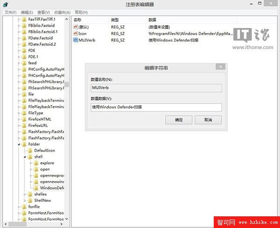Open the 编辑(E) menu
This screenshot has height=228, width=280.
[x=27, y=12]
